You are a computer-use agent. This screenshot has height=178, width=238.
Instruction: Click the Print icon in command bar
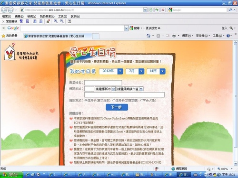click(174, 36)
